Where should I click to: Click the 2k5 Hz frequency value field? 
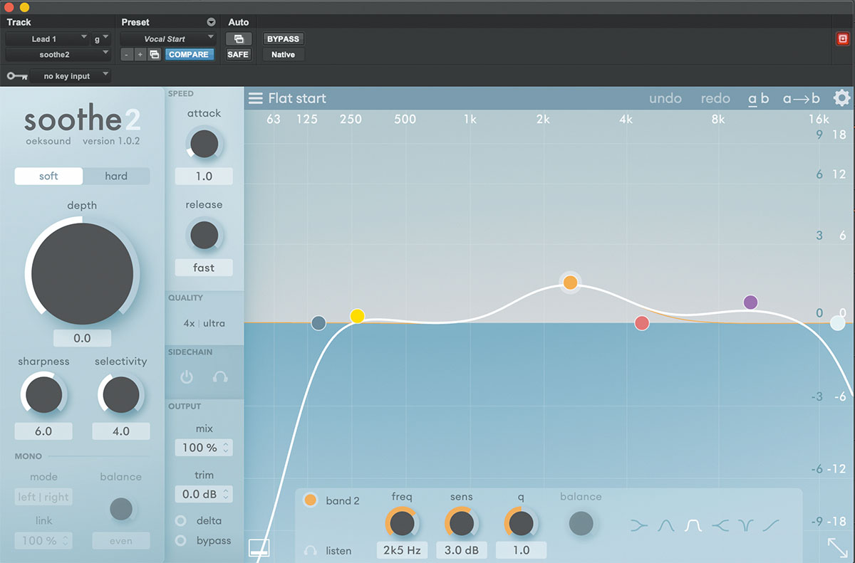click(x=402, y=550)
